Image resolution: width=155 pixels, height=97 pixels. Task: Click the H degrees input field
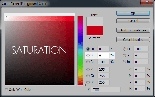pos(103,49)
